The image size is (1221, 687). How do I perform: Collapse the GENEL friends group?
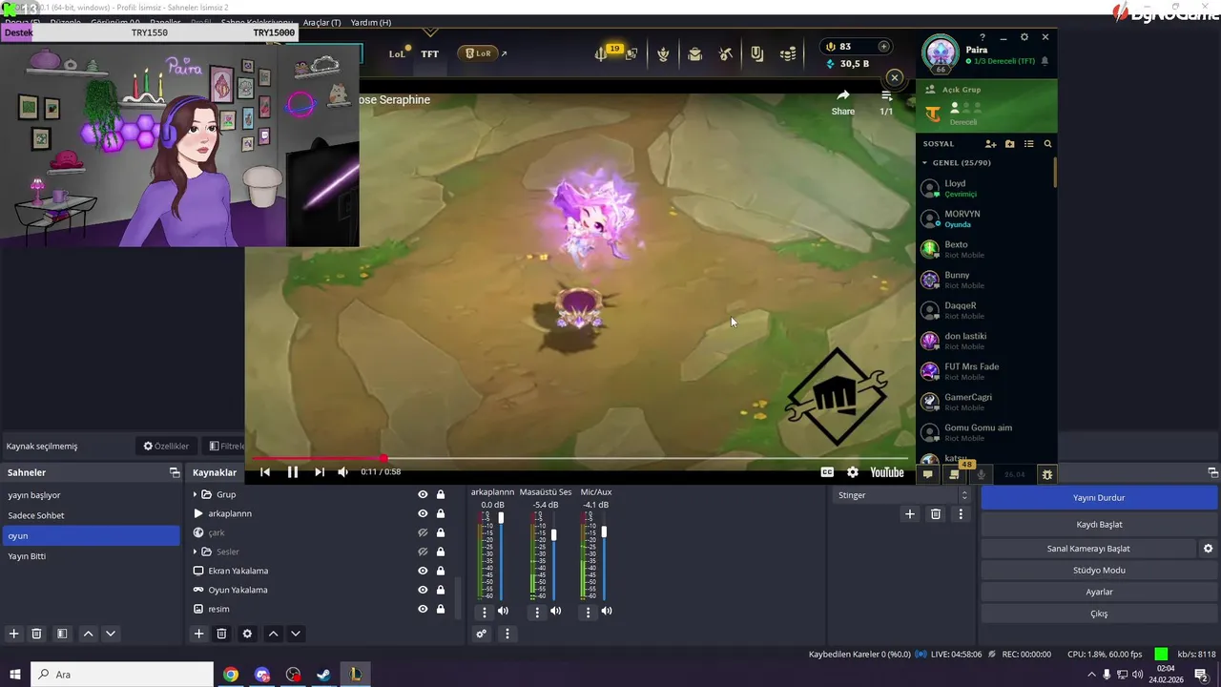[924, 163]
